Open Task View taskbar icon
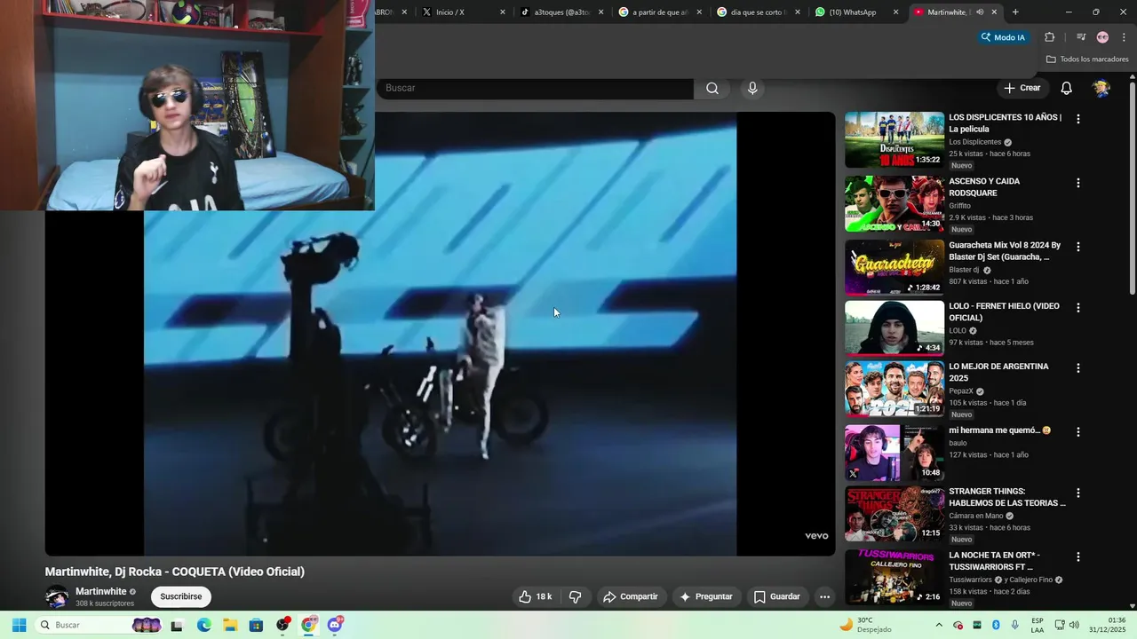Image resolution: width=1137 pixels, height=639 pixels. point(177,625)
